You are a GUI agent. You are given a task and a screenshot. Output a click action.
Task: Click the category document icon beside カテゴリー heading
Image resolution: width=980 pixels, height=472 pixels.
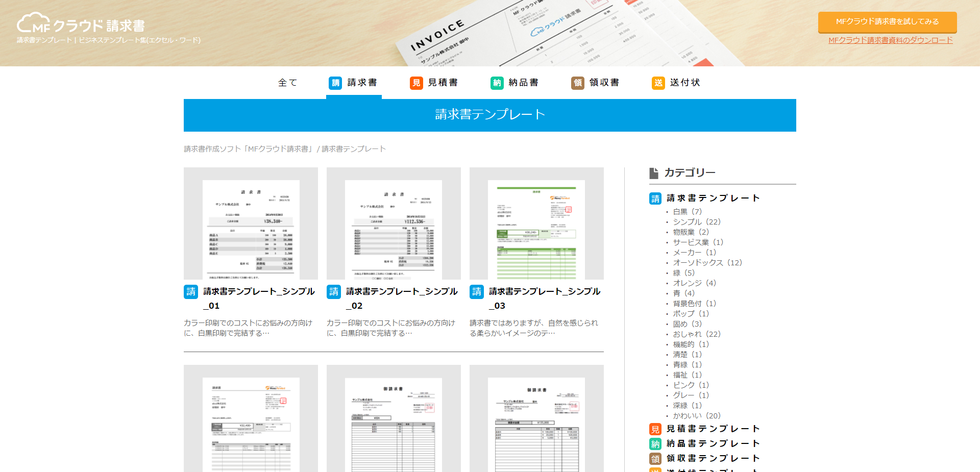(654, 172)
